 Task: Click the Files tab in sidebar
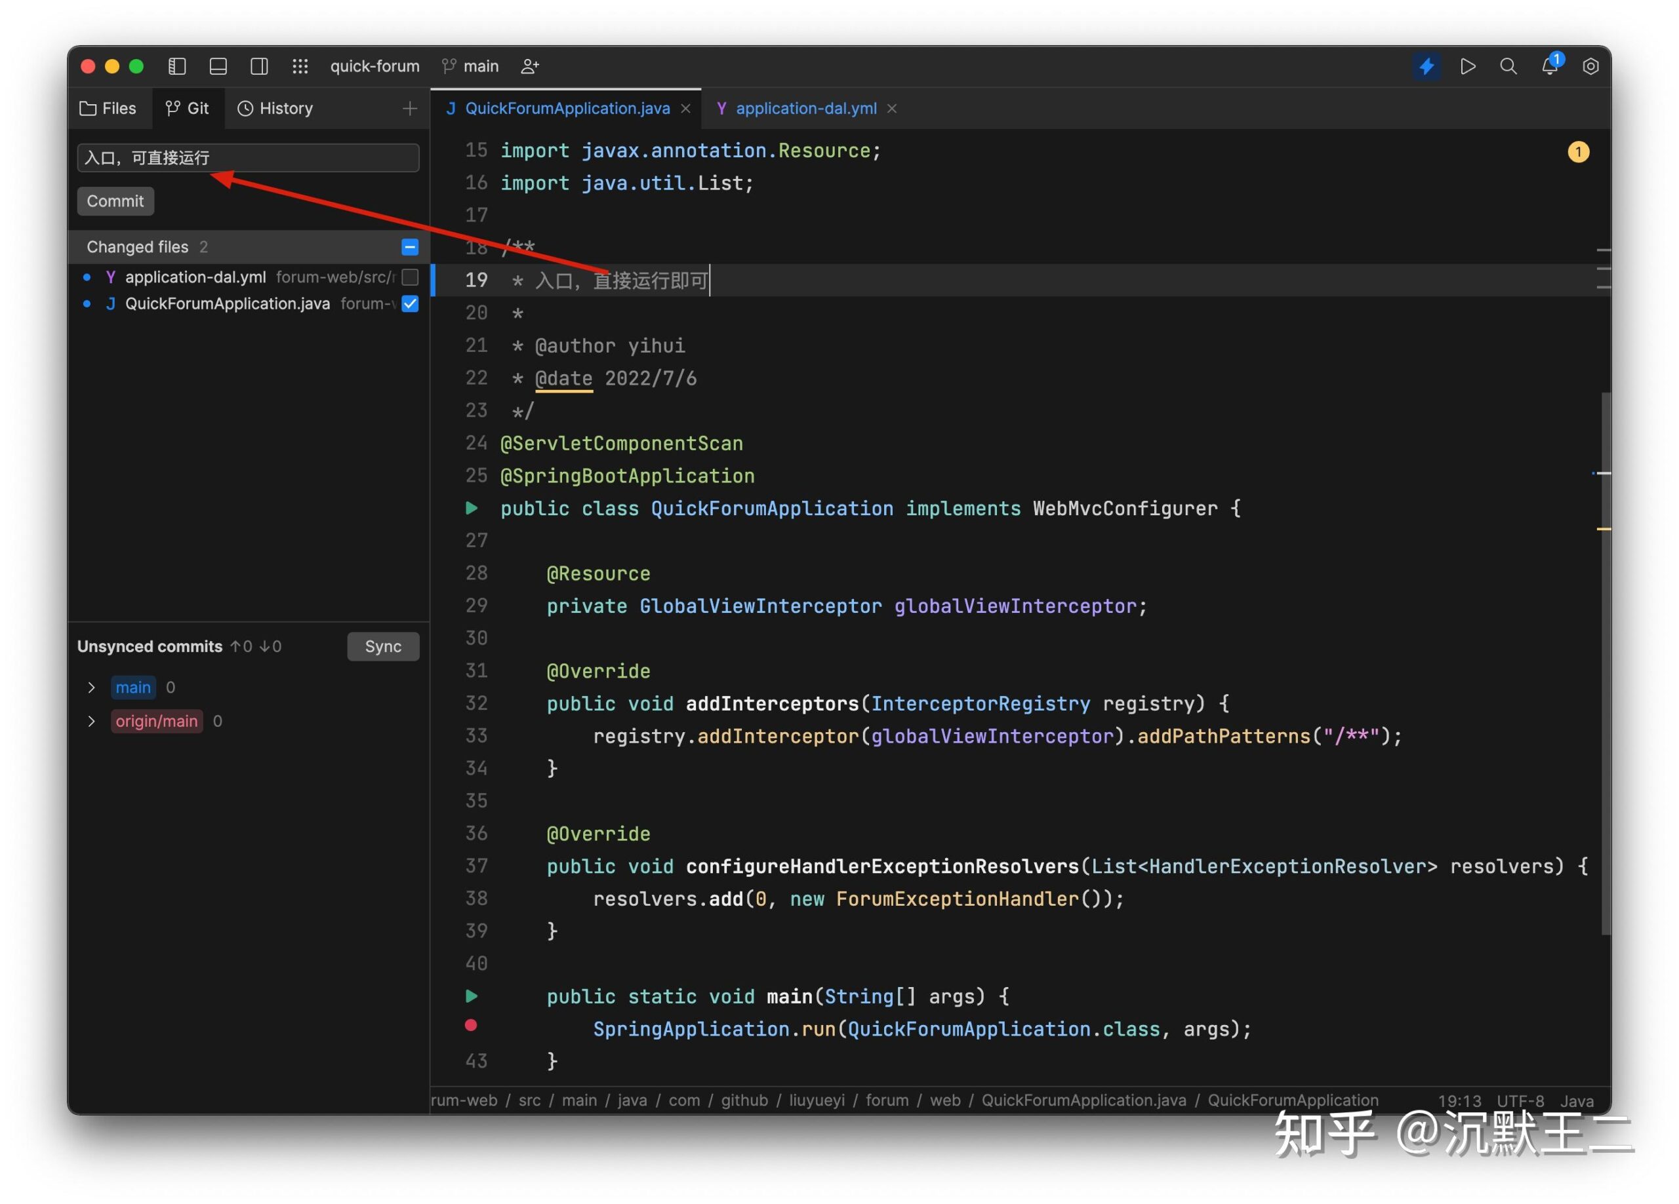[x=110, y=108]
